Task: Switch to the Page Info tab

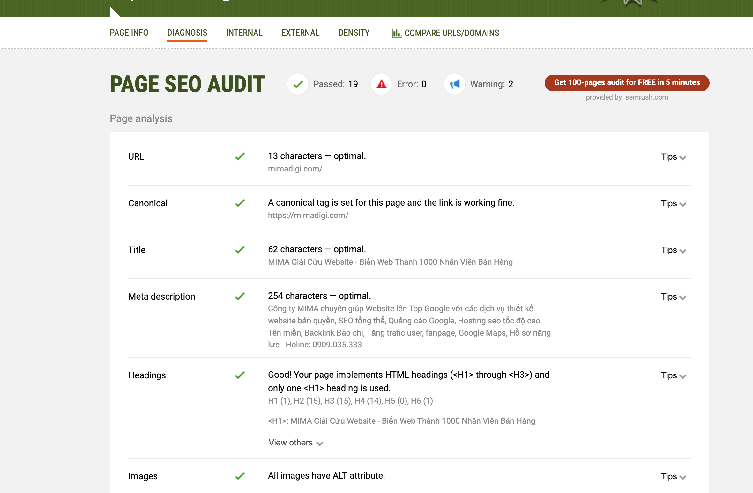Action: [129, 33]
